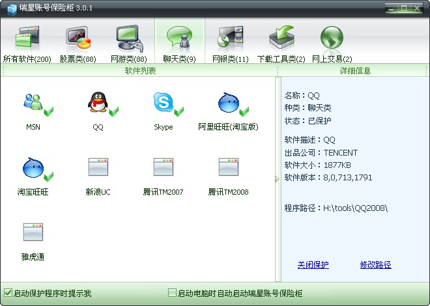
Task: Click the 瑞星账号保险柜 title bar app icon
Action: (12, 9)
